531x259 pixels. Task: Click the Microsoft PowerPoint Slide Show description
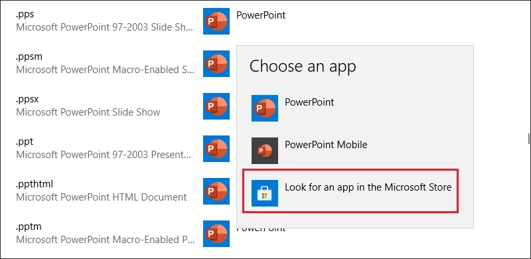tap(88, 112)
